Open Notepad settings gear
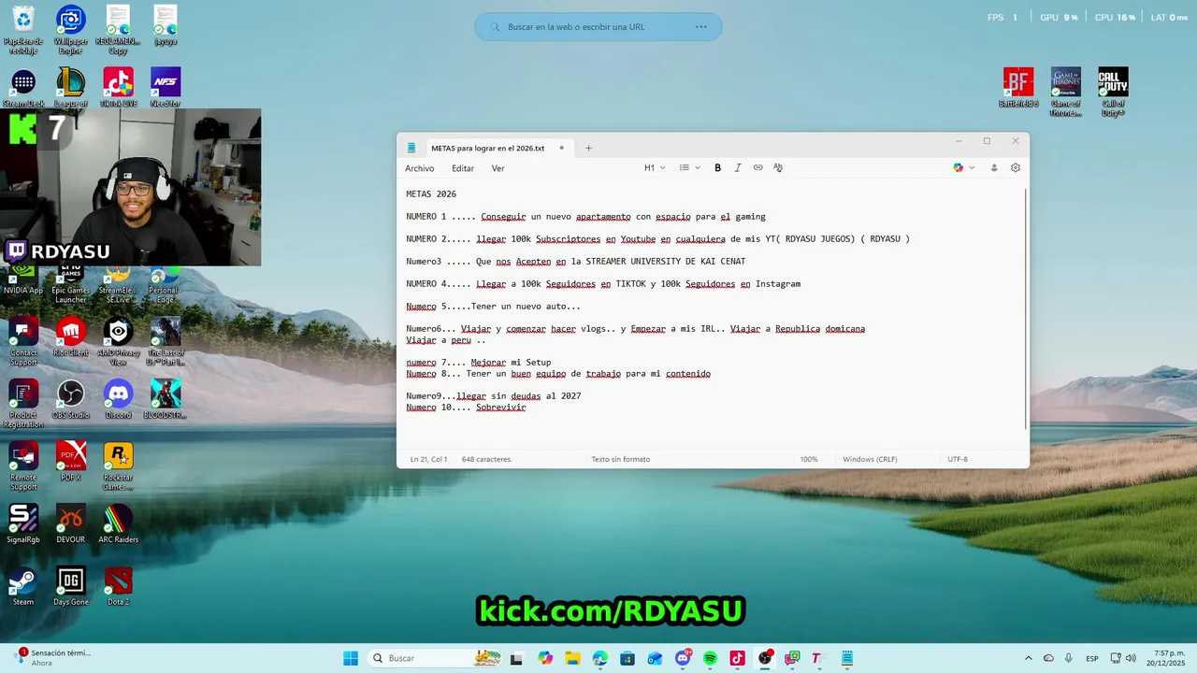The height and width of the screenshot is (673, 1197). tap(1016, 168)
